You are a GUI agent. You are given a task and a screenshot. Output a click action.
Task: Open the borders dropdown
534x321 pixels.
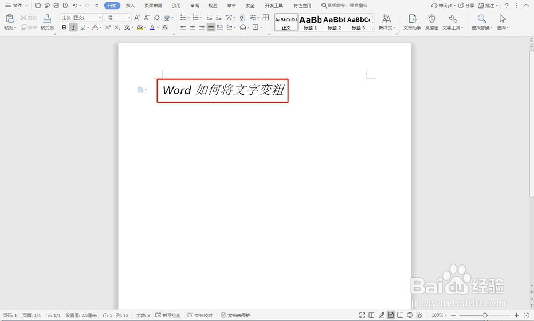pyautogui.click(x=261, y=27)
